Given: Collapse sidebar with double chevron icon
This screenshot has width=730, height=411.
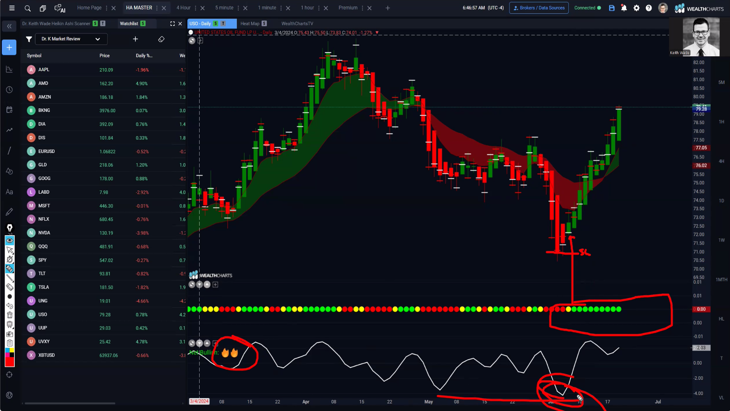Looking at the screenshot, I should (x=9, y=26).
